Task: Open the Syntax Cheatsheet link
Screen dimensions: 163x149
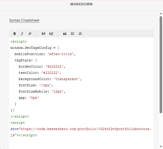Action: tap(24, 20)
